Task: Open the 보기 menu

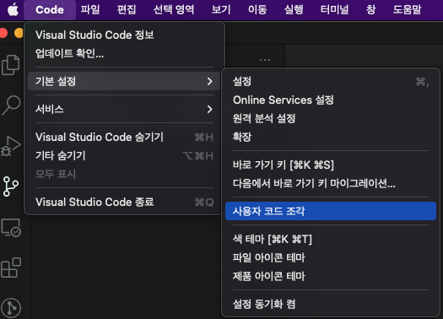Action: click(x=221, y=10)
